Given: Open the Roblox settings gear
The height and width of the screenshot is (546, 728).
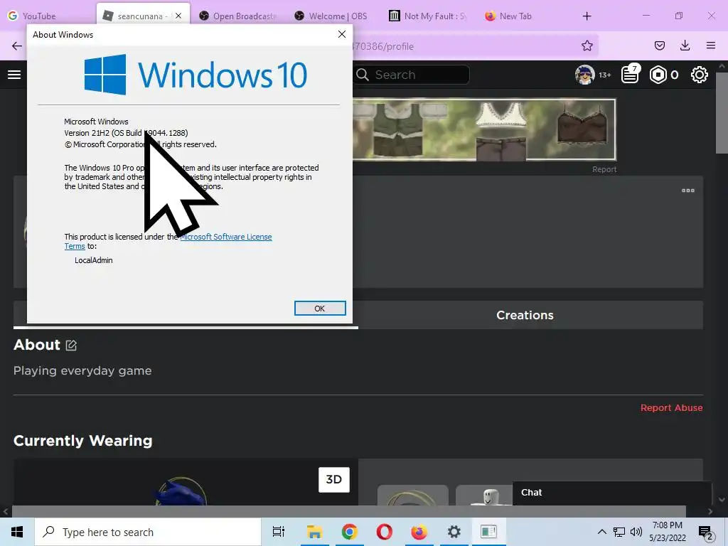Looking at the screenshot, I should pos(700,75).
